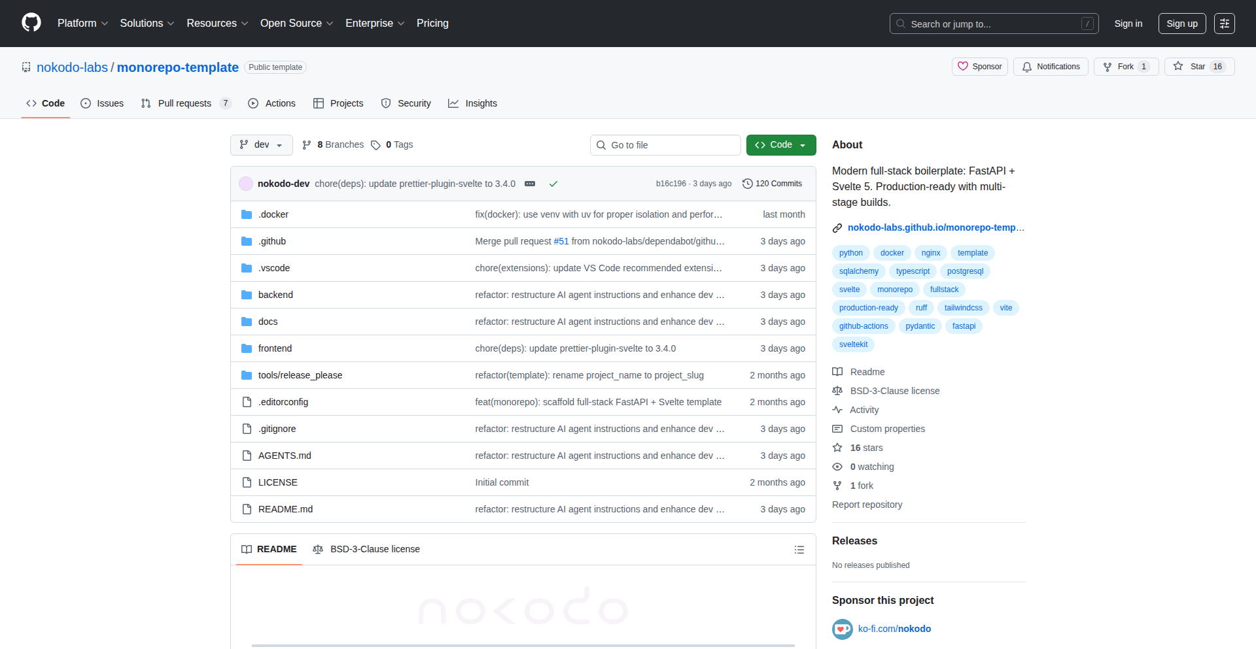Click the GitHub logo icon
The image size is (1256, 649).
[31, 23]
